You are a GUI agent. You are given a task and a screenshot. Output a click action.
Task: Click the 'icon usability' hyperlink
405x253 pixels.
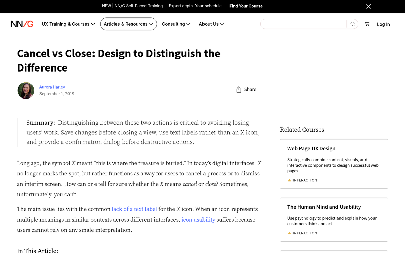tap(198, 220)
